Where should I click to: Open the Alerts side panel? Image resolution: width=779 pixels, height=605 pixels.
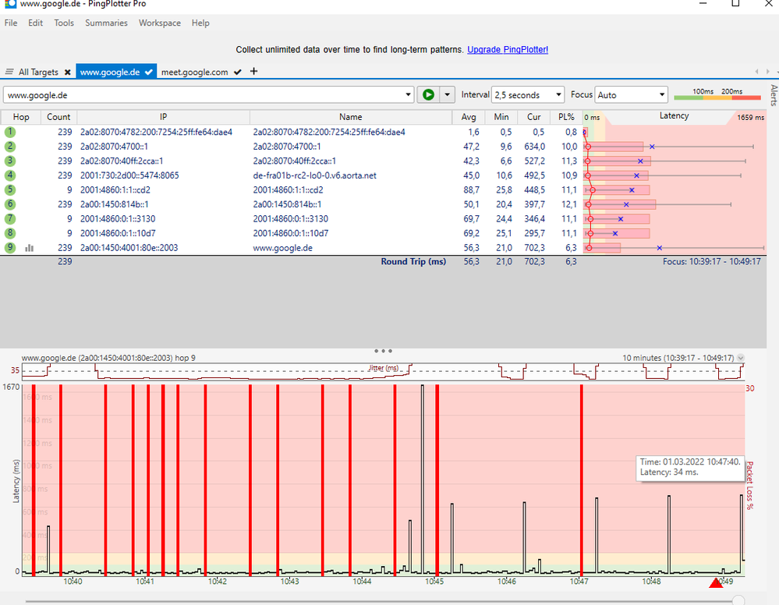[x=774, y=95]
